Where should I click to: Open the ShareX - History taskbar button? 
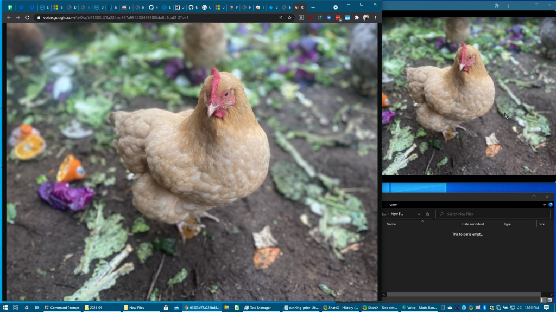click(x=341, y=308)
